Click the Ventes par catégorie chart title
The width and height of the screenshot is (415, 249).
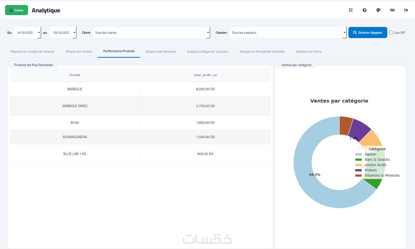point(339,101)
